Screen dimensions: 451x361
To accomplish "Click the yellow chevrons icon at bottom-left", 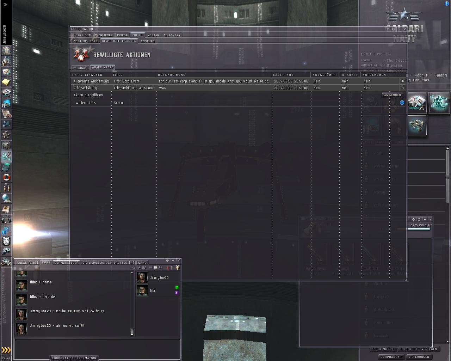I will click(6, 350).
